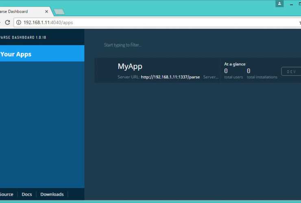The height and width of the screenshot is (203, 301).
Task: Click the browser reload icon
Action: 7,22
